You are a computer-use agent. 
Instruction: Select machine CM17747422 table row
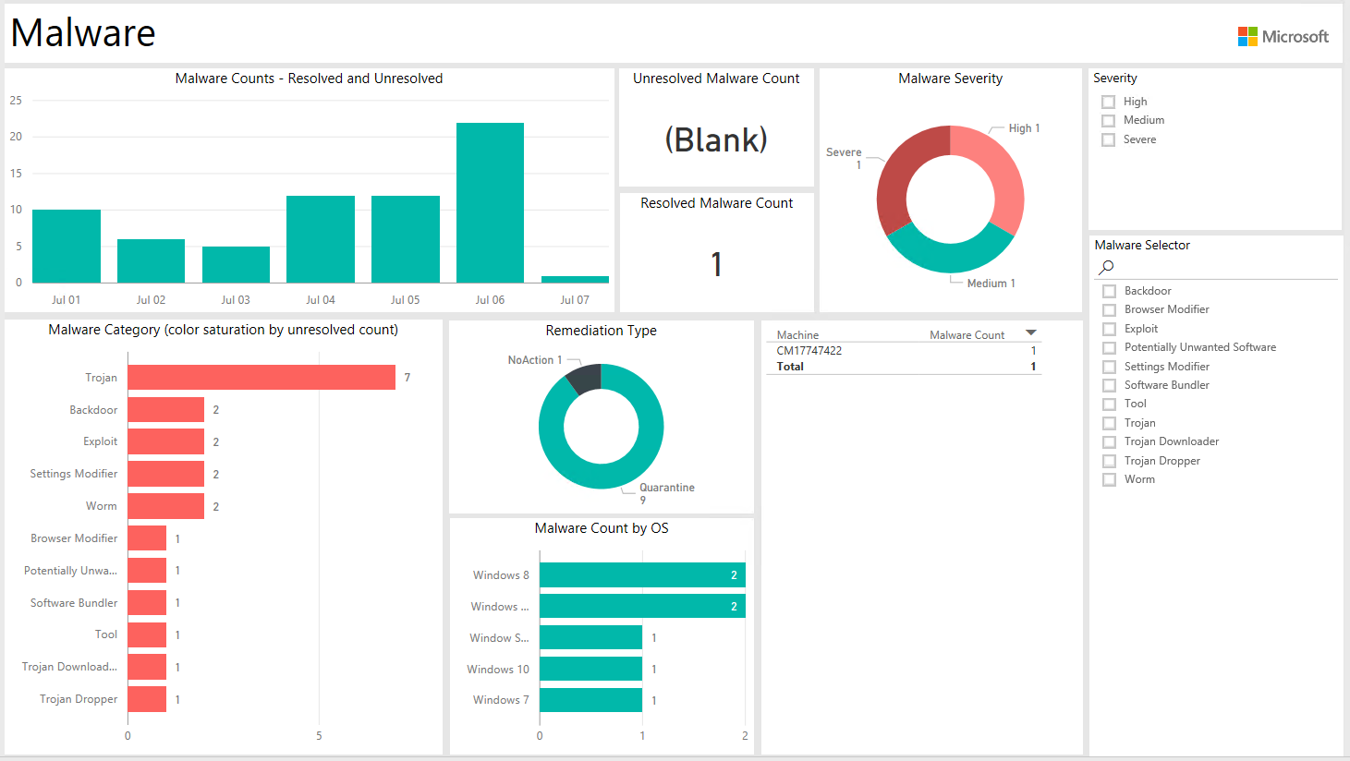809,351
